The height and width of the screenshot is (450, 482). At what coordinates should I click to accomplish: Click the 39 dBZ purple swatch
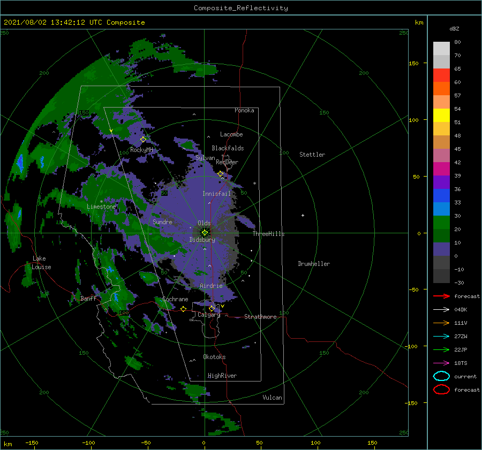point(441,182)
